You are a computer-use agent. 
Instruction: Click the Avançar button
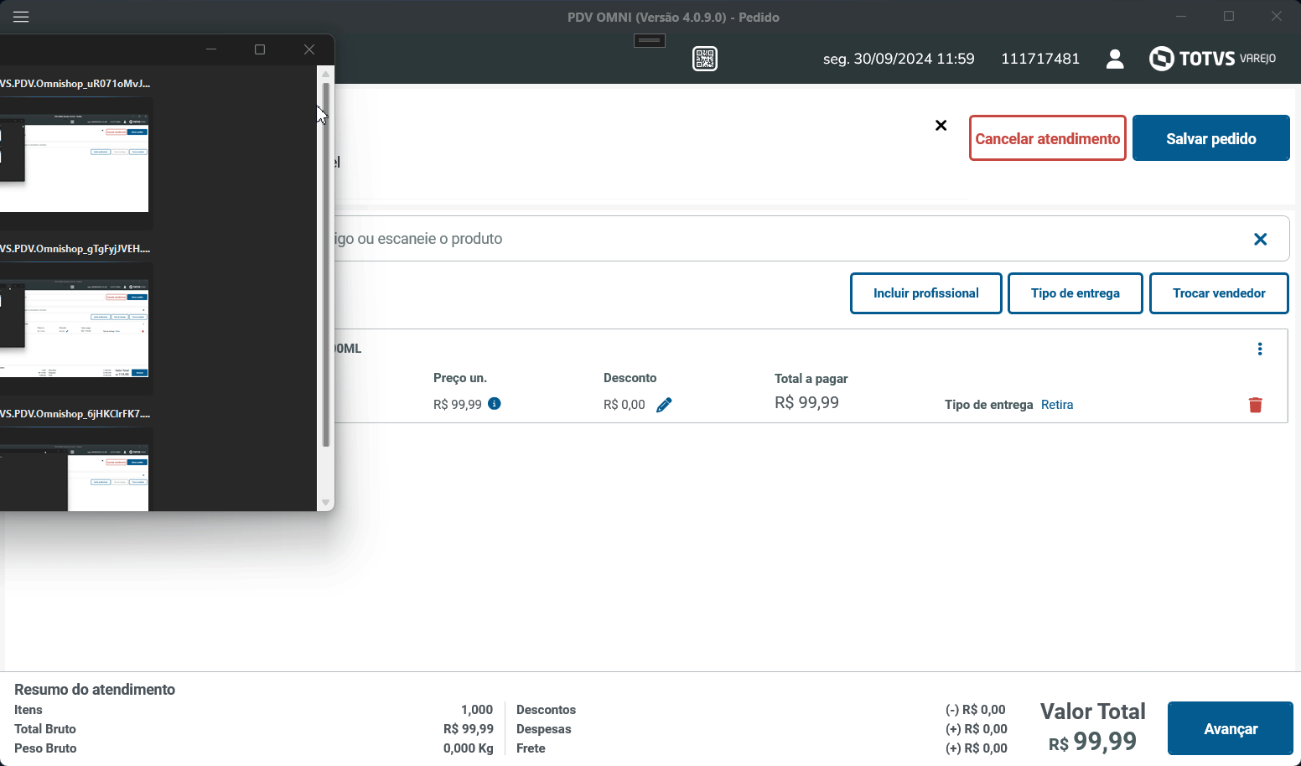pyautogui.click(x=1231, y=728)
